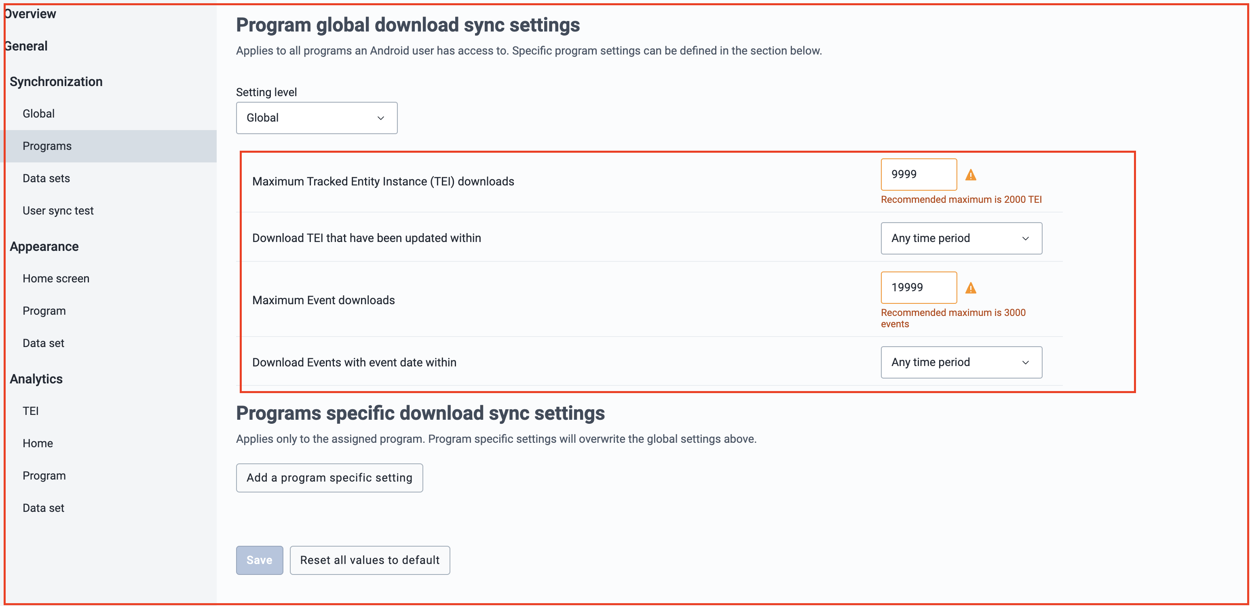Open the Setting level Global dropdown
Viewport: 1250px width, 606px height.
point(317,118)
